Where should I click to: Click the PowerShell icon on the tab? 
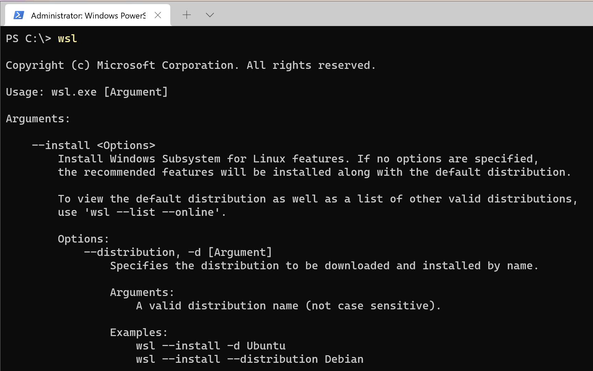coord(18,15)
